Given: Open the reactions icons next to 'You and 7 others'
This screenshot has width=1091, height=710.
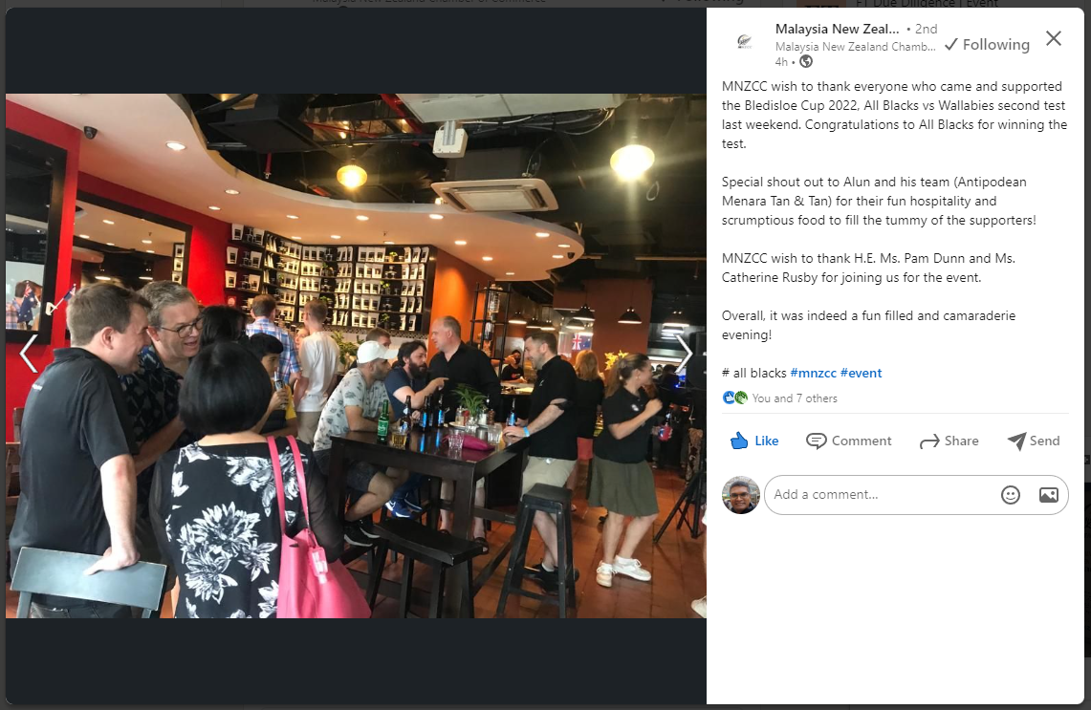Looking at the screenshot, I should pyautogui.click(x=734, y=398).
